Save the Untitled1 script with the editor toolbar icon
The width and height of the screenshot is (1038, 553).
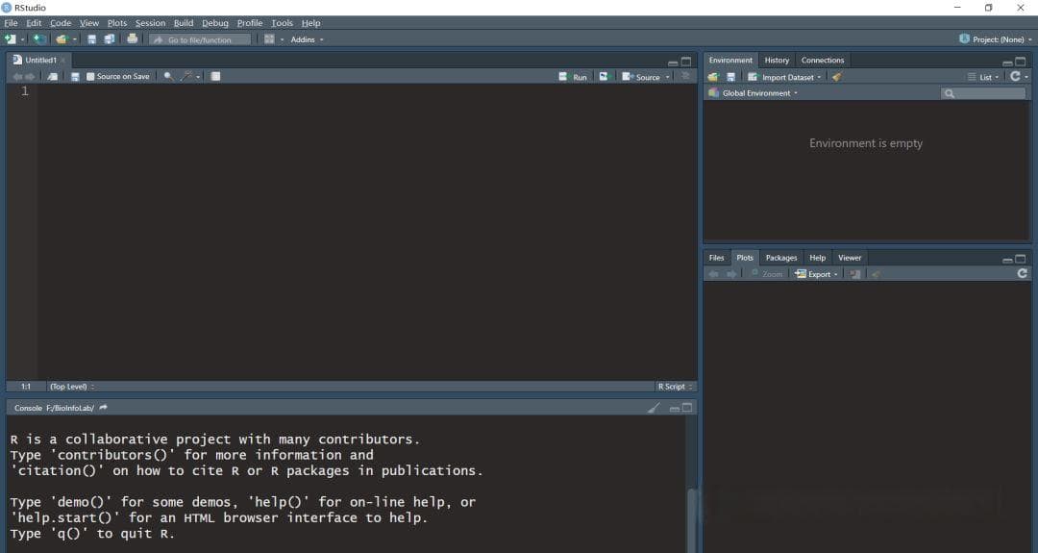tap(75, 77)
